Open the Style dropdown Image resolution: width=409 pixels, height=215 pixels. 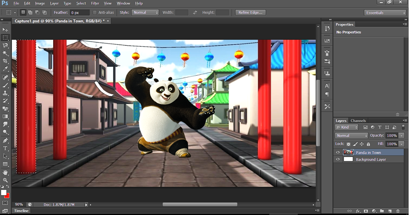[x=145, y=12]
